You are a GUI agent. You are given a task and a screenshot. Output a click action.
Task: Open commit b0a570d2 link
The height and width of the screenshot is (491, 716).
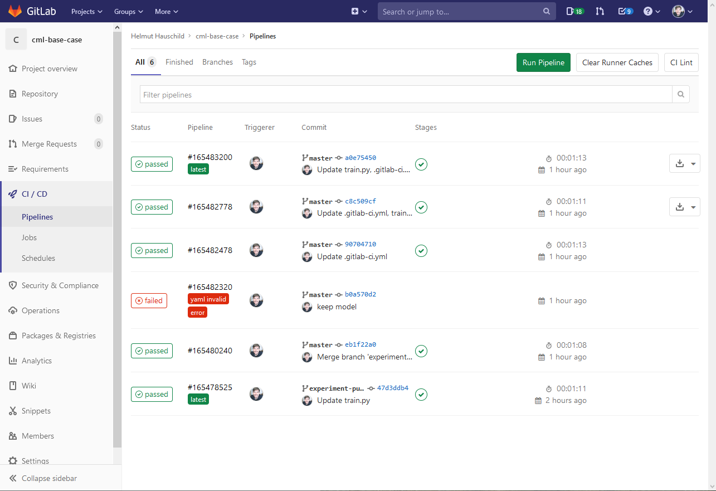point(361,294)
